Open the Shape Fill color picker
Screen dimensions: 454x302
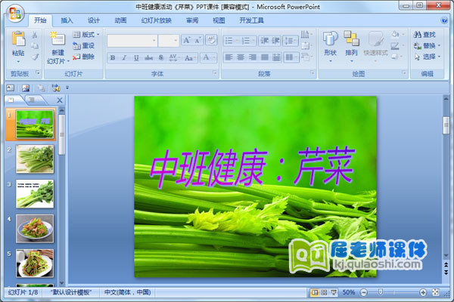(396, 35)
